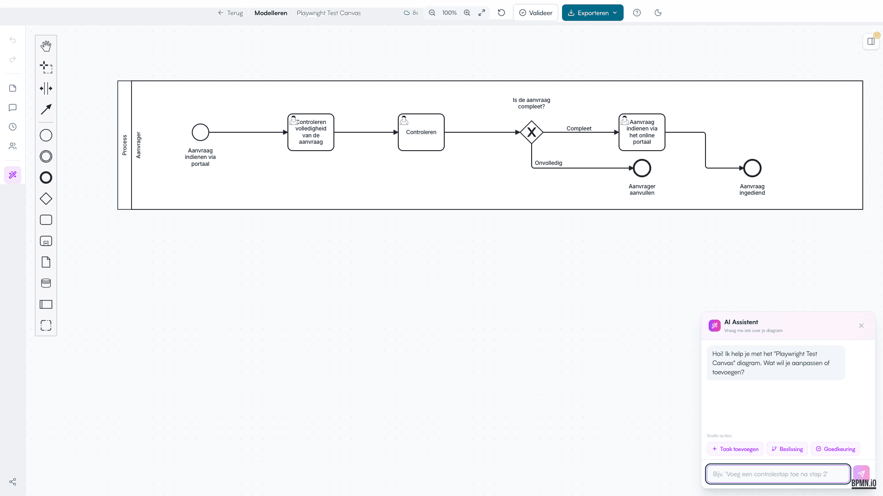Click the Taak toevoegen quick action
883x496 pixels.
point(735,449)
